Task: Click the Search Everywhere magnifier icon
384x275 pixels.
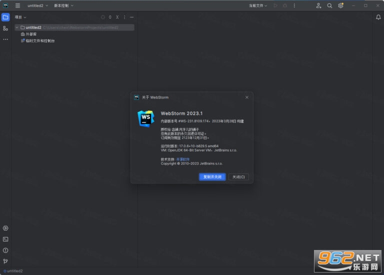Action: (329, 5)
